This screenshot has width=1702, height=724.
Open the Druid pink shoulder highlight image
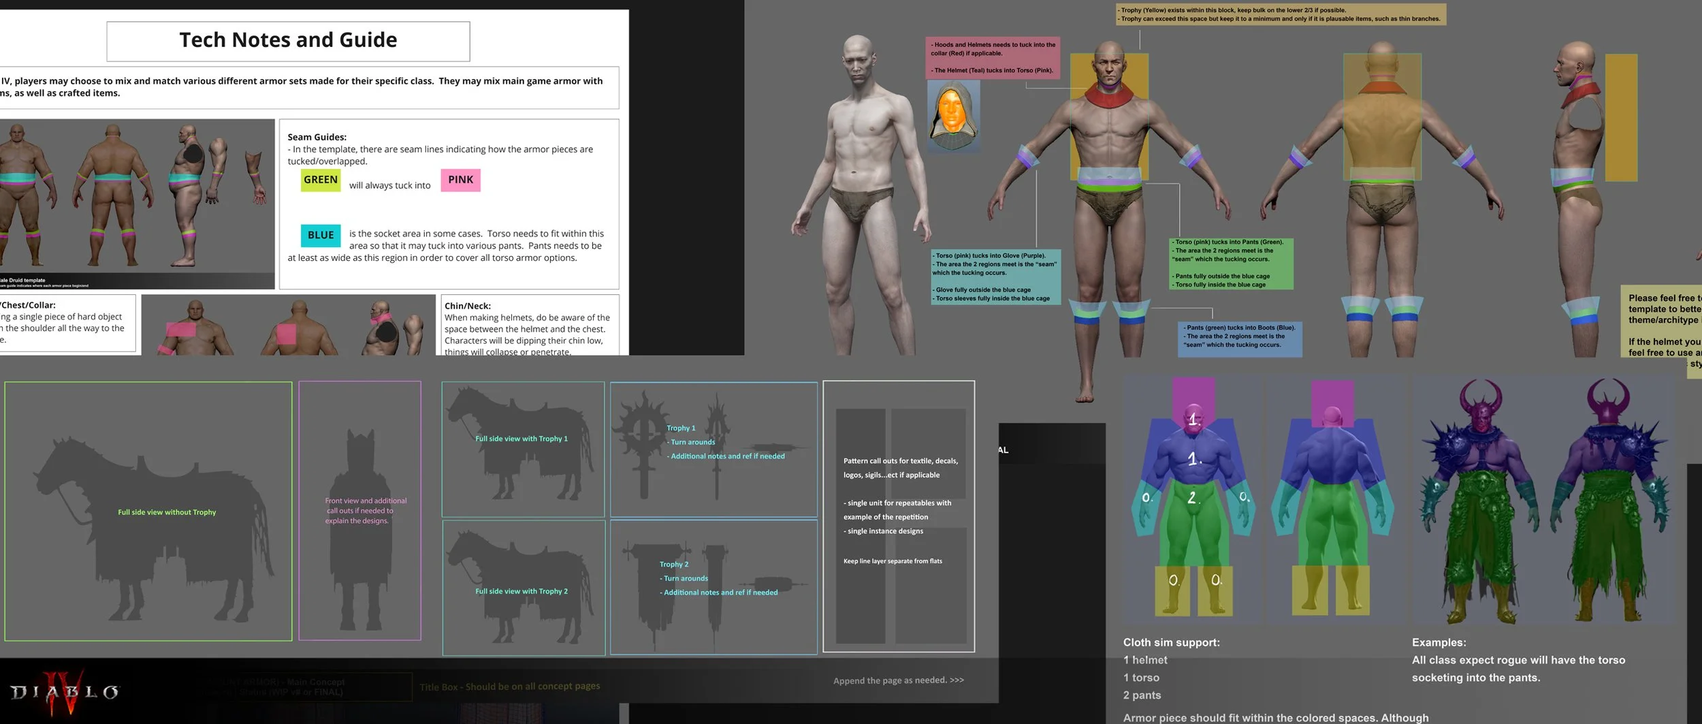289,325
